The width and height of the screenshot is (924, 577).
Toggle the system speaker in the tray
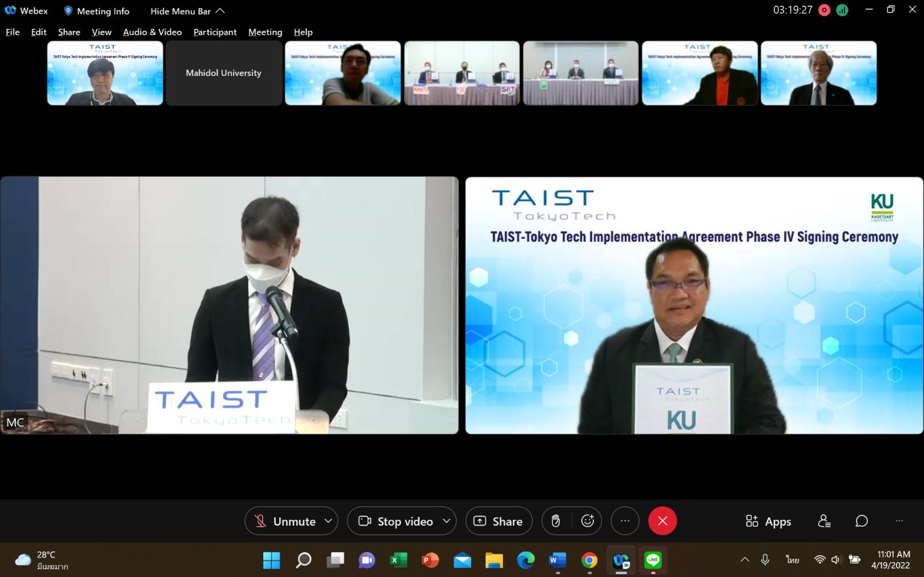click(836, 560)
